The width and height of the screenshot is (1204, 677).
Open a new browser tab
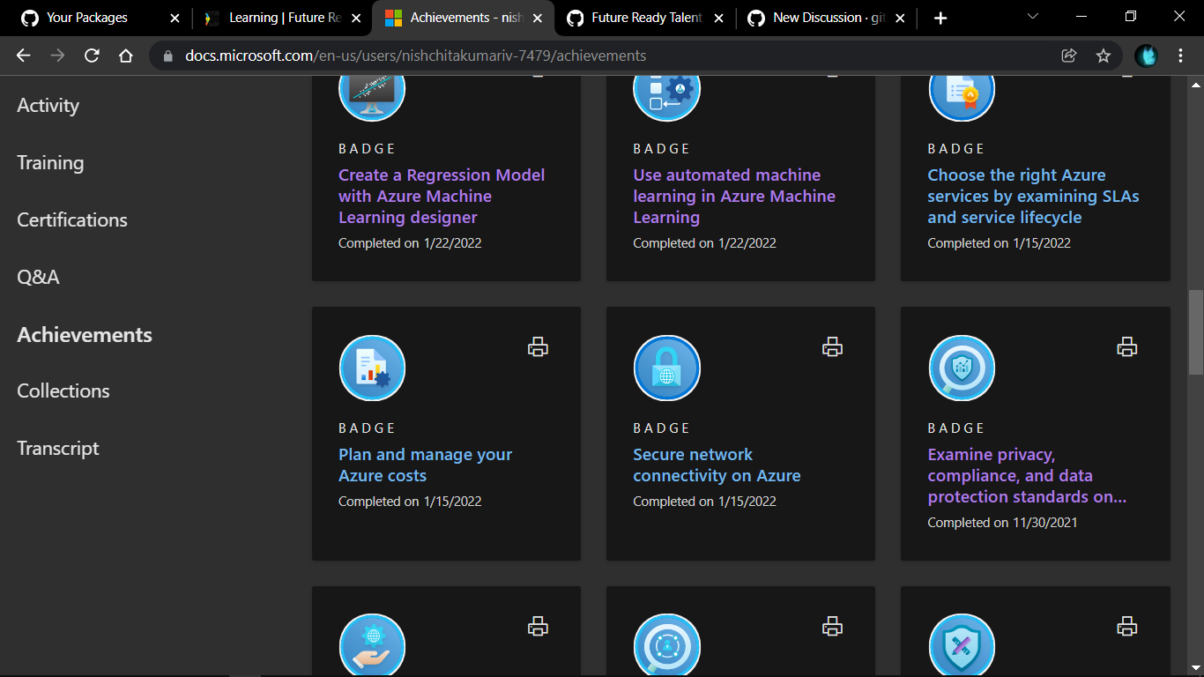click(940, 18)
